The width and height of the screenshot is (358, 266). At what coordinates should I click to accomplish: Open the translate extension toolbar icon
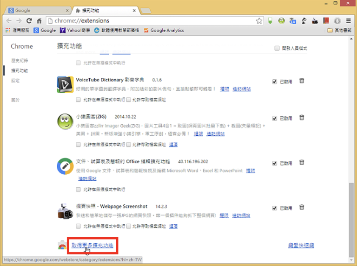(x=293, y=21)
